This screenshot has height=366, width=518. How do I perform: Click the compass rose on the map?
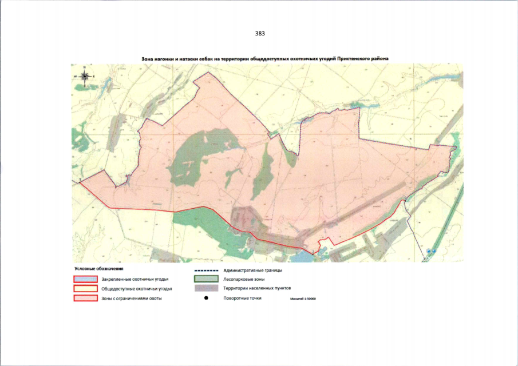[x=84, y=77]
